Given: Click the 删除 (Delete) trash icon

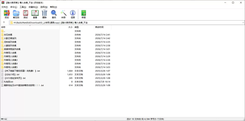Looking at the screenshot, I should [x=44, y=13].
